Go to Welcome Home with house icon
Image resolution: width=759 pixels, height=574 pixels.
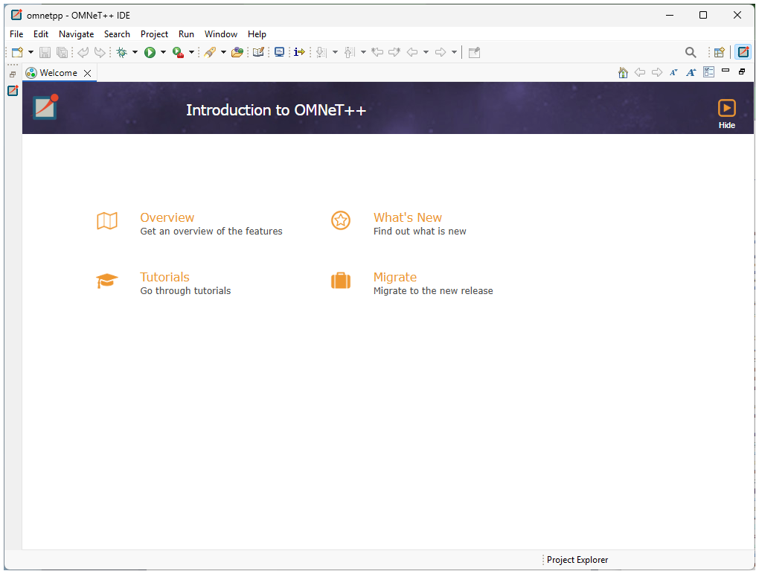click(x=623, y=73)
